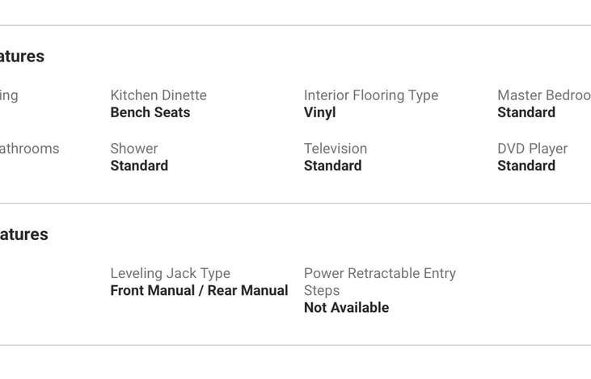Click the Kitchen Dinette label
Image resolution: width=591 pixels, height=379 pixels.
pyautogui.click(x=158, y=95)
